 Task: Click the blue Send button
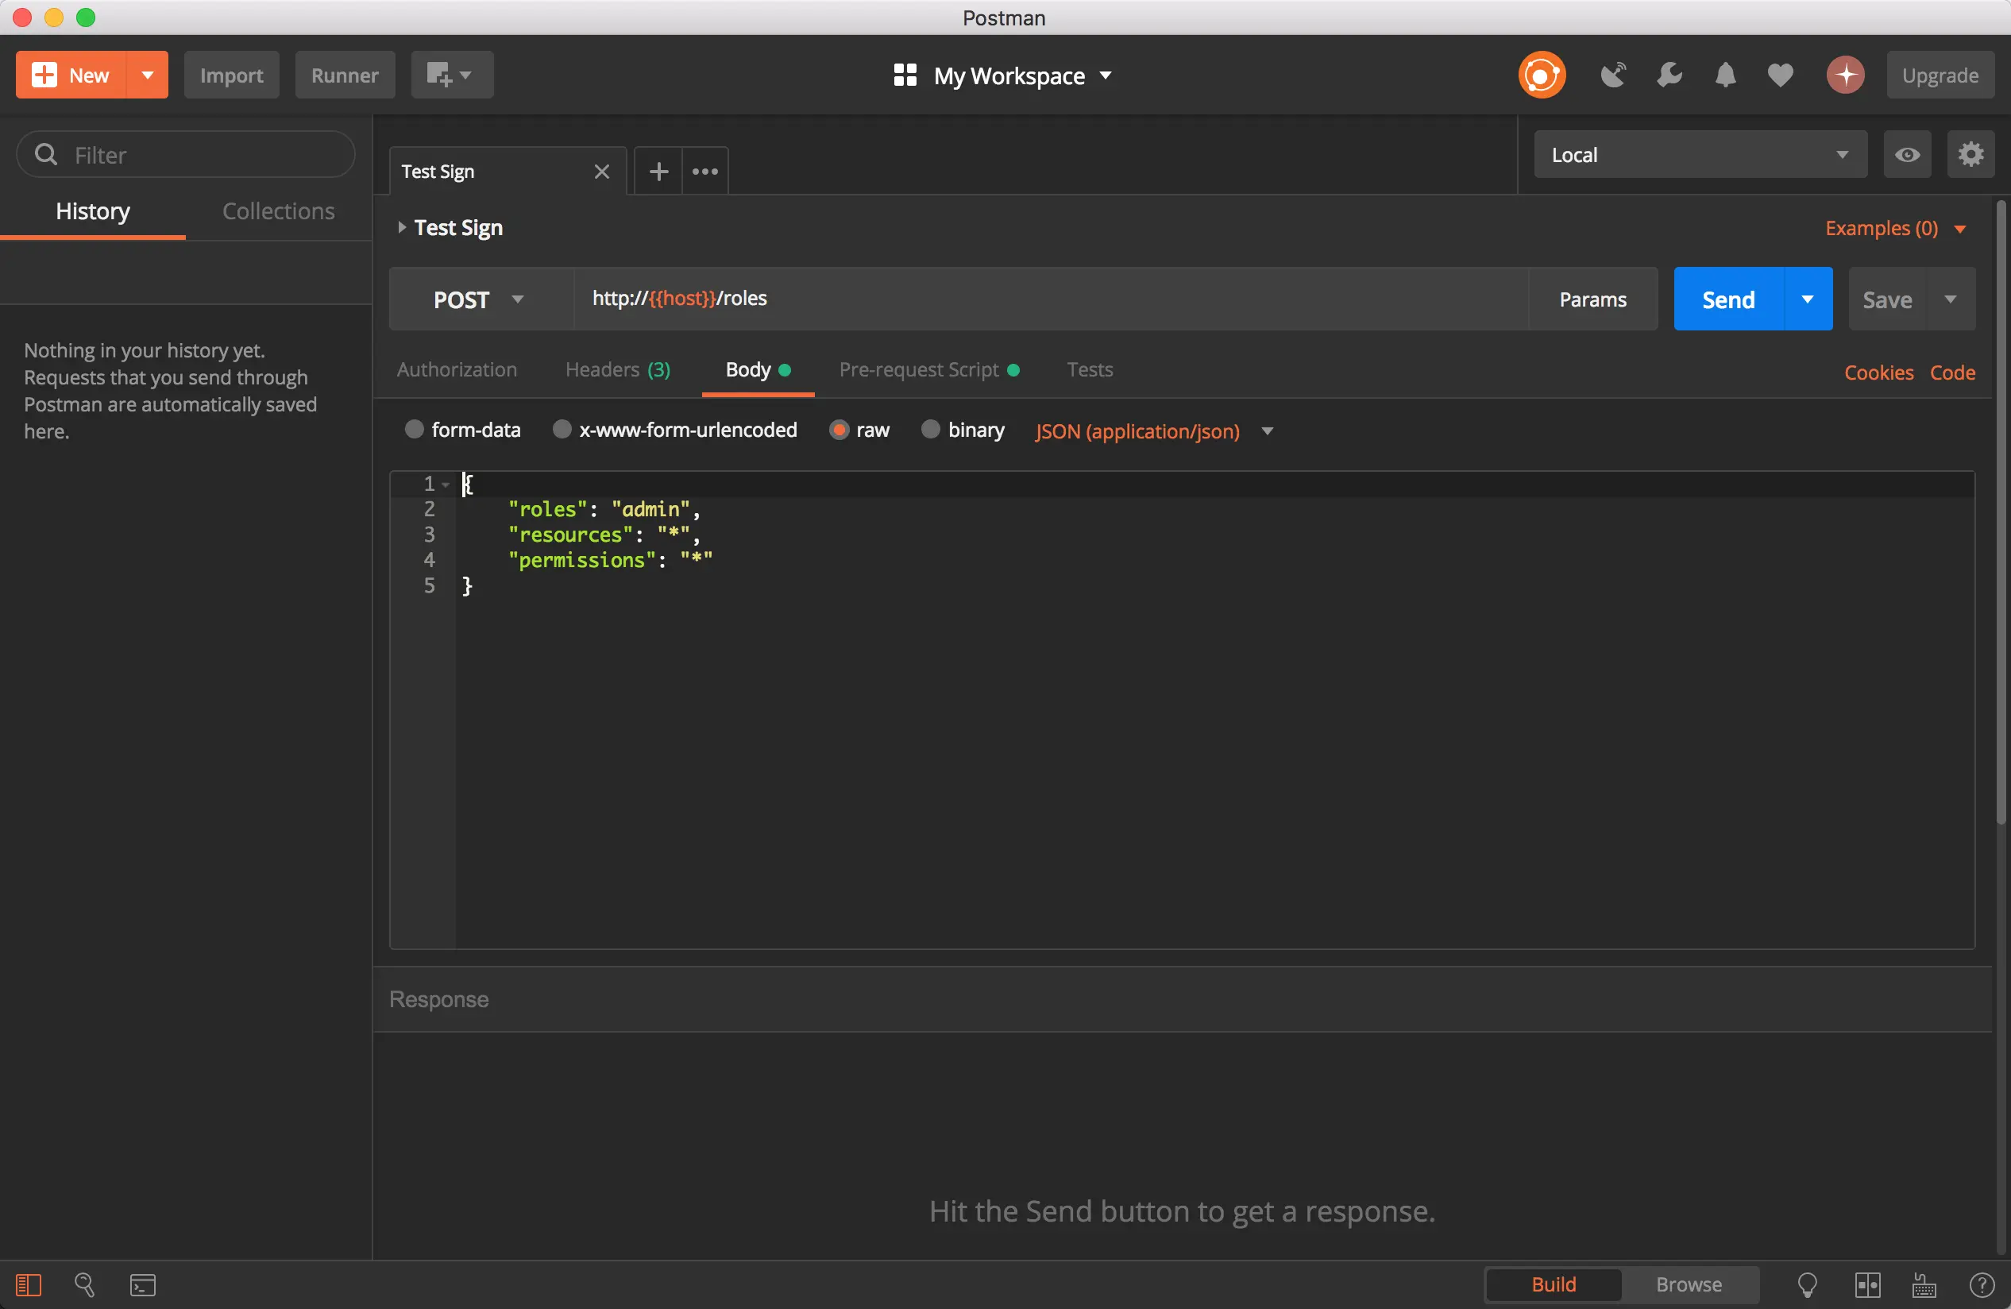[1728, 299]
